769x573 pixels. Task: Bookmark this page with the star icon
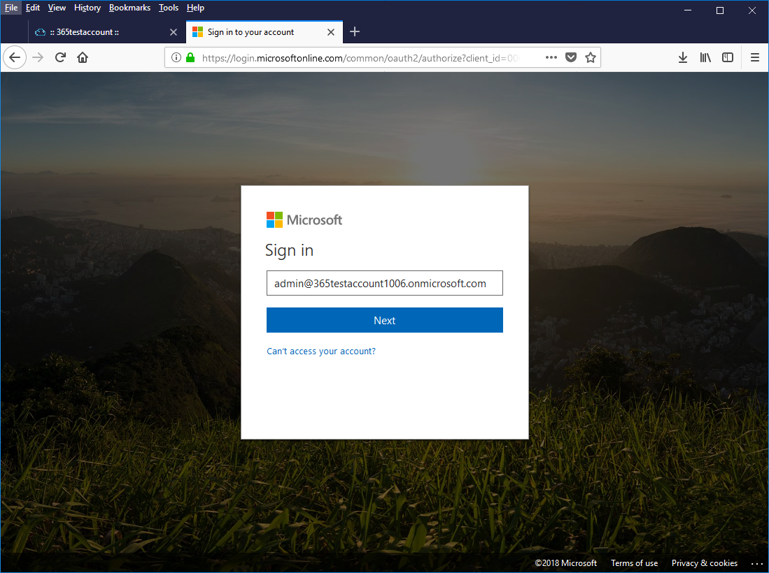click(591, 58)
